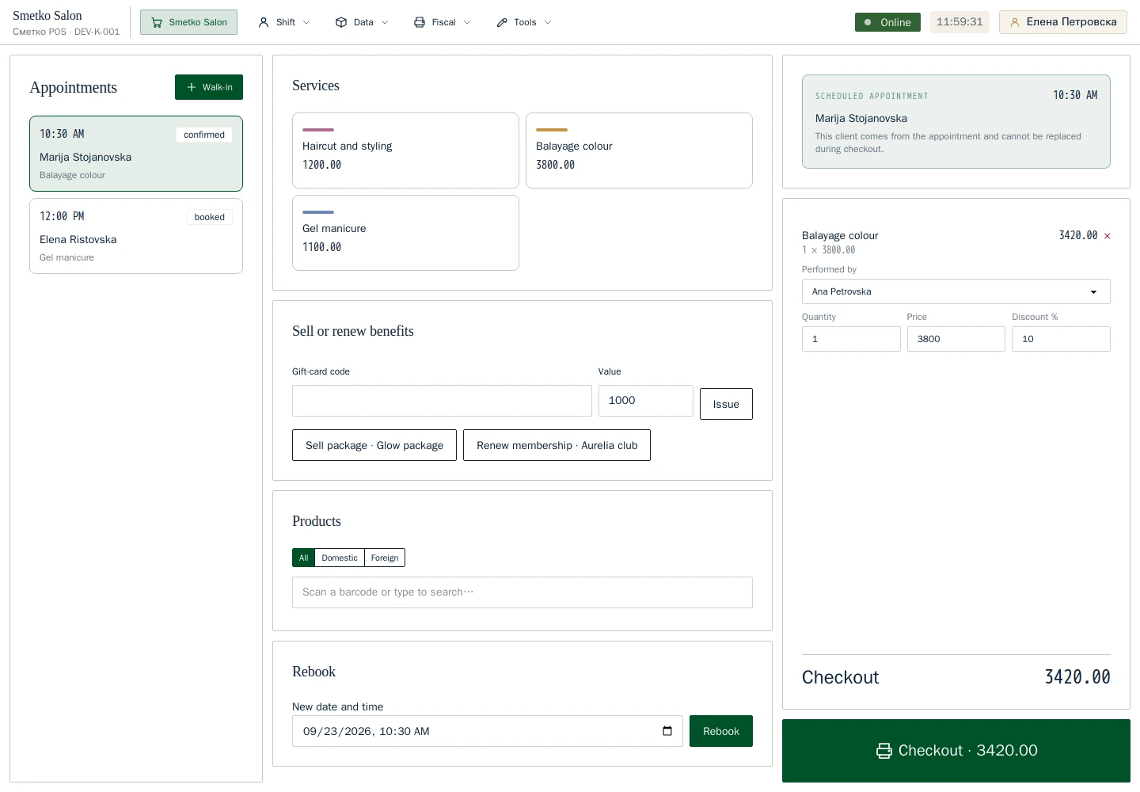Sell the Glow package
The image size is (1140, 792).
point(374,445)
